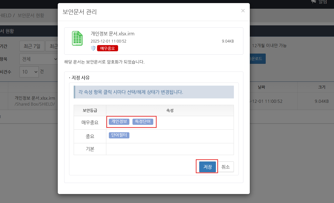The width and height of the screenshot is (334, 203).
Task: Go to the SHIELD breadcrumb
Action: click(x=5, y=15)
